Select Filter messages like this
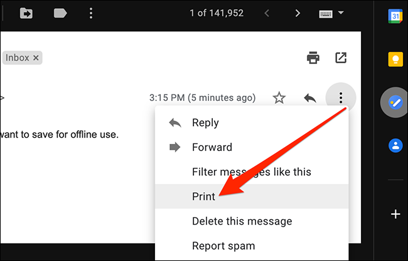This screenshot has height=261, width=408. pos(251,171)
